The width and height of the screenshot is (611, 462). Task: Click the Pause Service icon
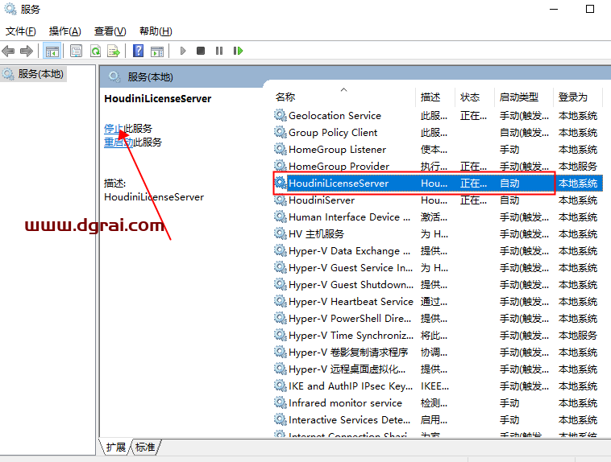pos(219,51)
